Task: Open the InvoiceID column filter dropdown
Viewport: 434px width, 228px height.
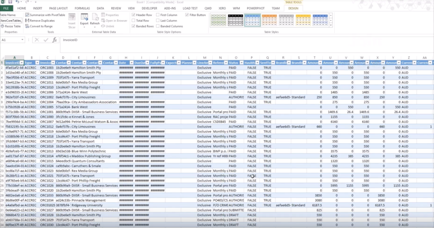Action: (x=22, y=63)
